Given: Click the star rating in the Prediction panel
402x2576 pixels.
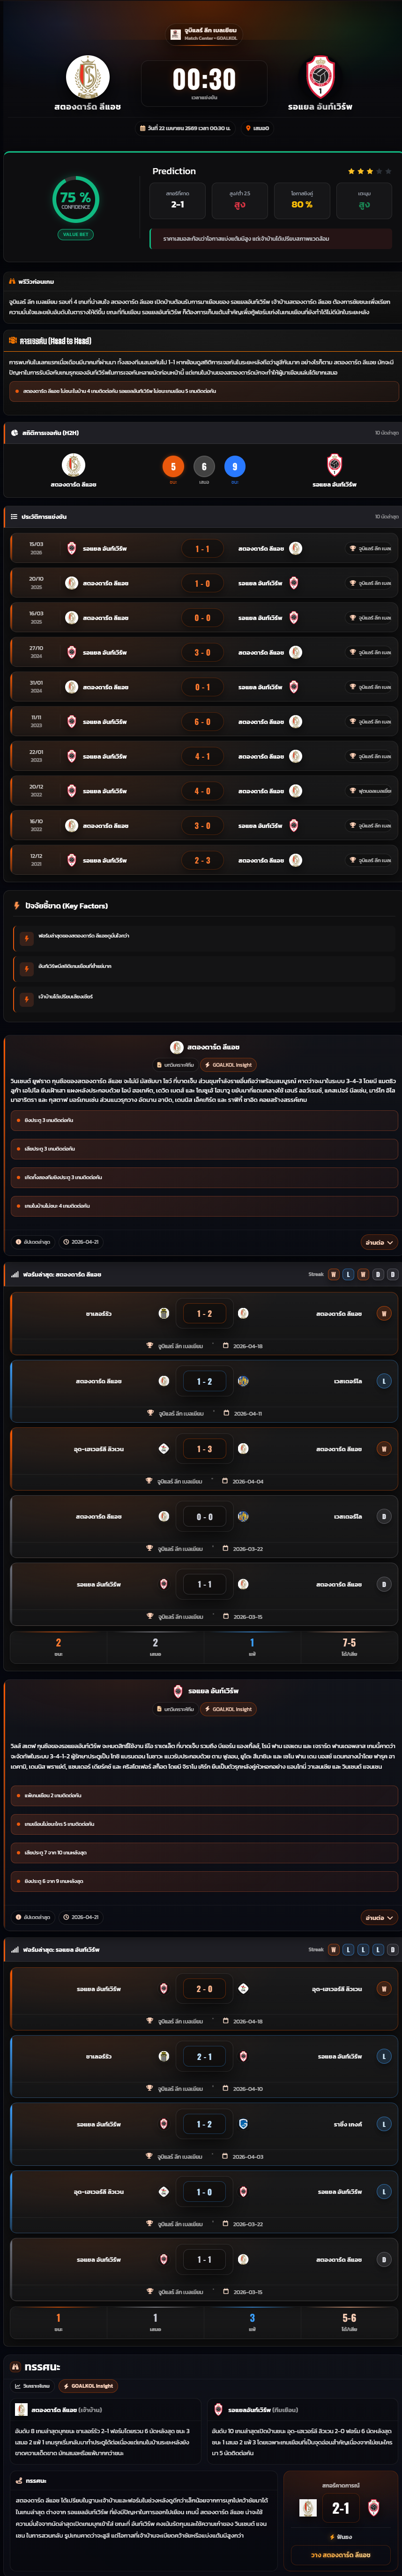Looking at the screenshot, I should click(x=369, y=171).
